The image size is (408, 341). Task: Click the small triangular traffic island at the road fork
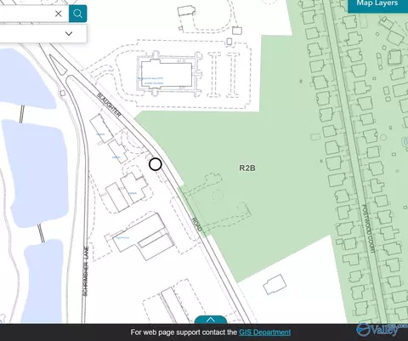coord(58,65)
